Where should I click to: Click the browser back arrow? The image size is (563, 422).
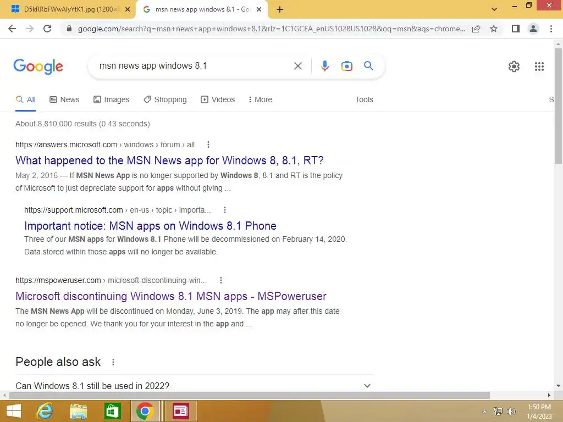(12, 29)
